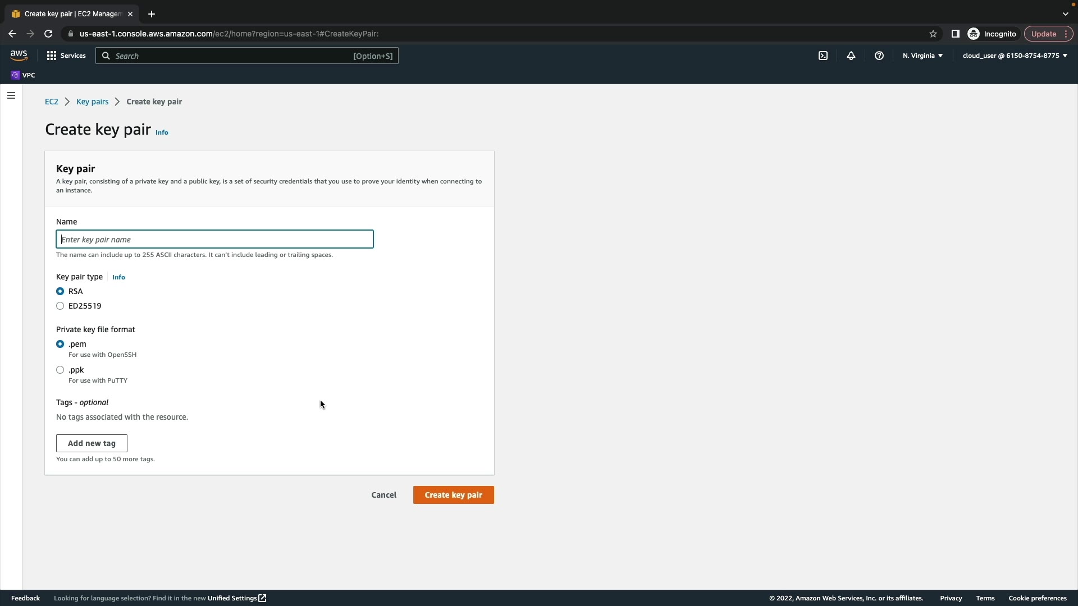Select the ED25519 key pair type
1078x606 pixels.
(x=60, y=306)
